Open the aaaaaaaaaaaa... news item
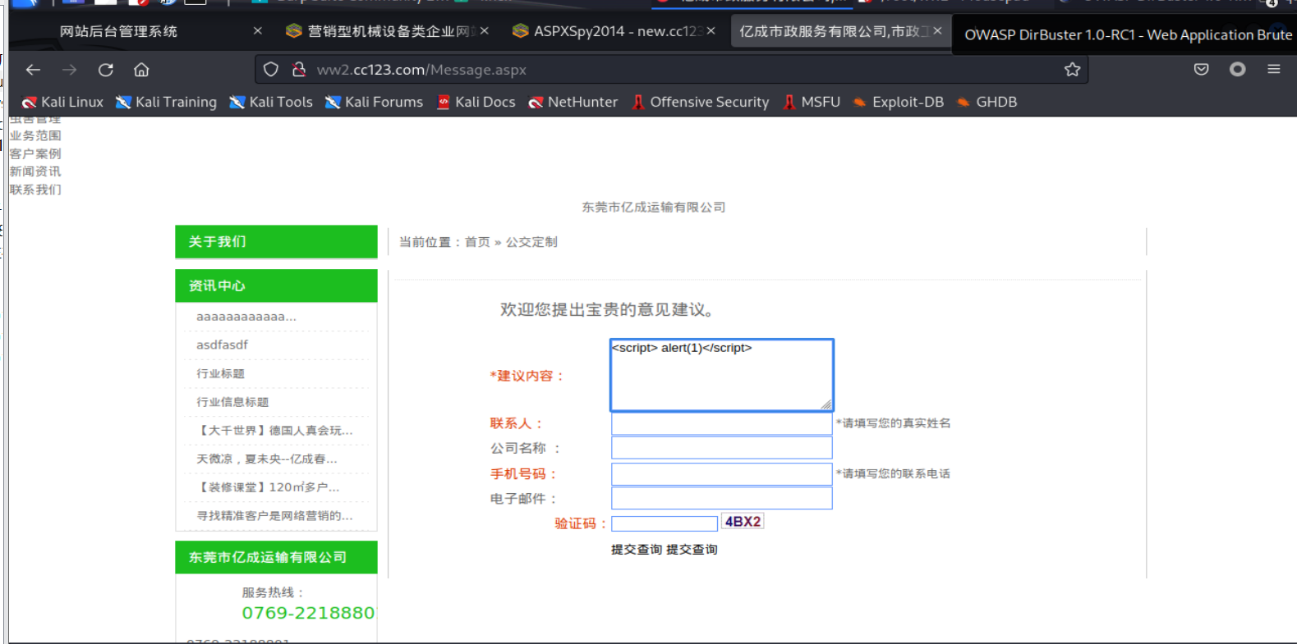The height and width of the screenshot is (644, 1297). click(246, 317)
